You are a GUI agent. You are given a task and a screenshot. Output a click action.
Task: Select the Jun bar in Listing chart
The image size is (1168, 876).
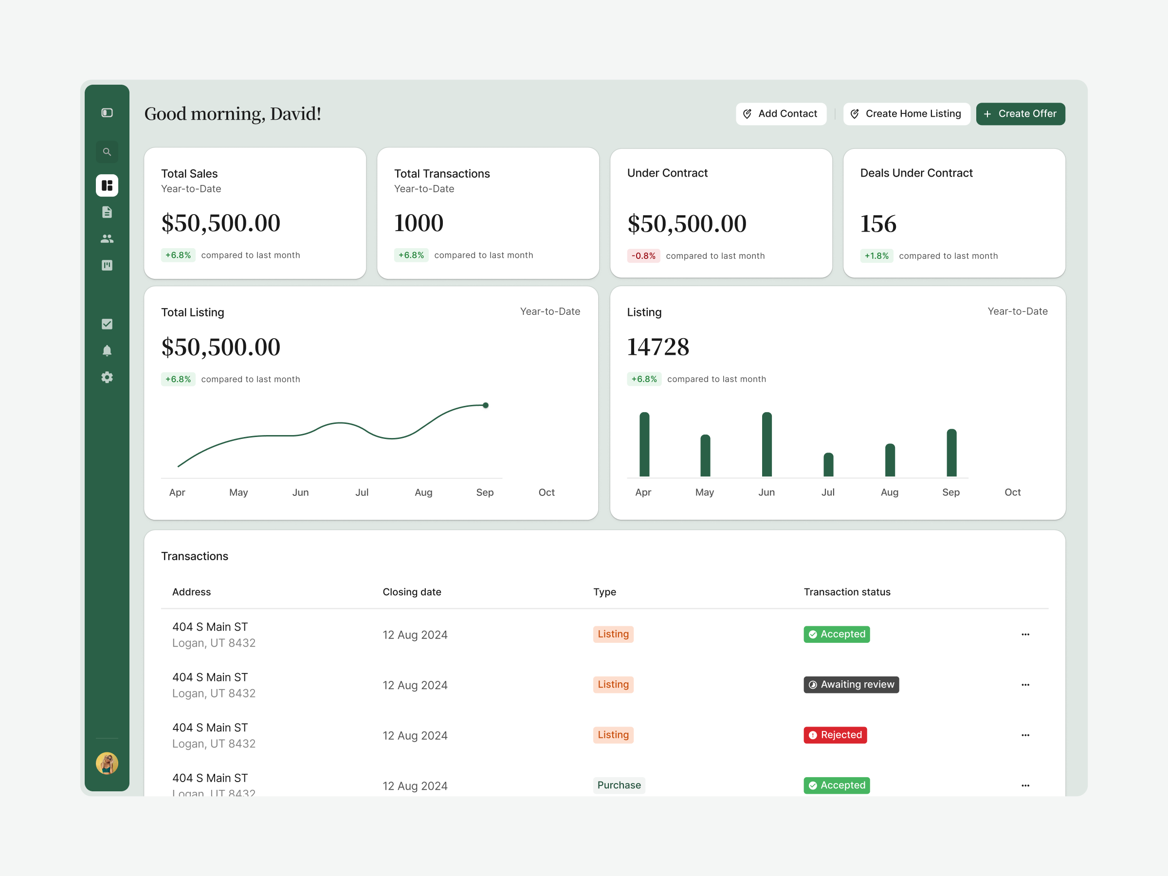[766, 444]
